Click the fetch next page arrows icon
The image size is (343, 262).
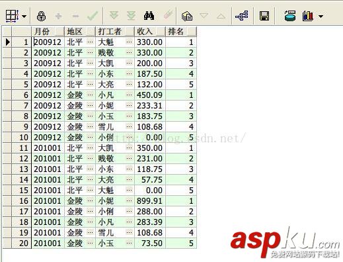point(114,16)
